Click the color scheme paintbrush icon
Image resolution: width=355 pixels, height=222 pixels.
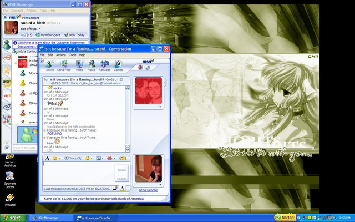pyautogui.click(x=147, y=67)
